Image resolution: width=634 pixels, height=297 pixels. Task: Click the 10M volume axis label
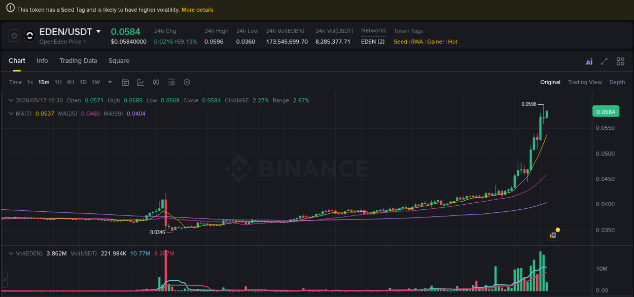[602, 269]
